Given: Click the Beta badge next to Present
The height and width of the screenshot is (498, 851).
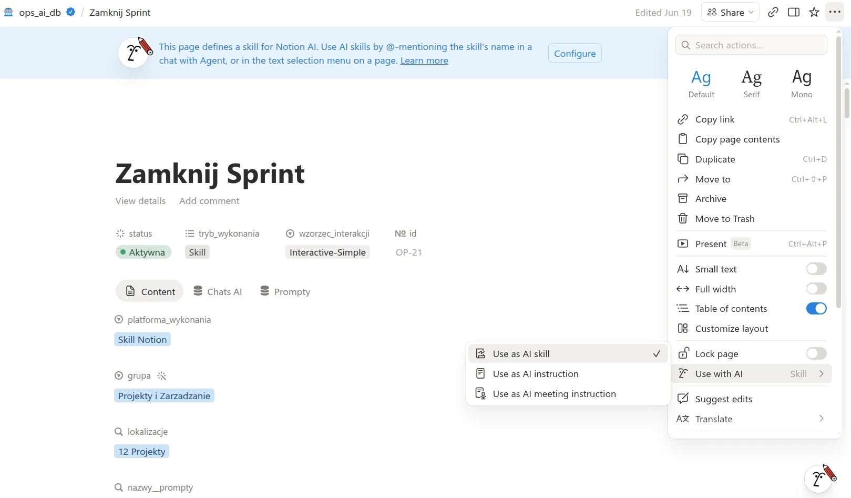Looking at the screenshot, I should (x=741, y=244).
